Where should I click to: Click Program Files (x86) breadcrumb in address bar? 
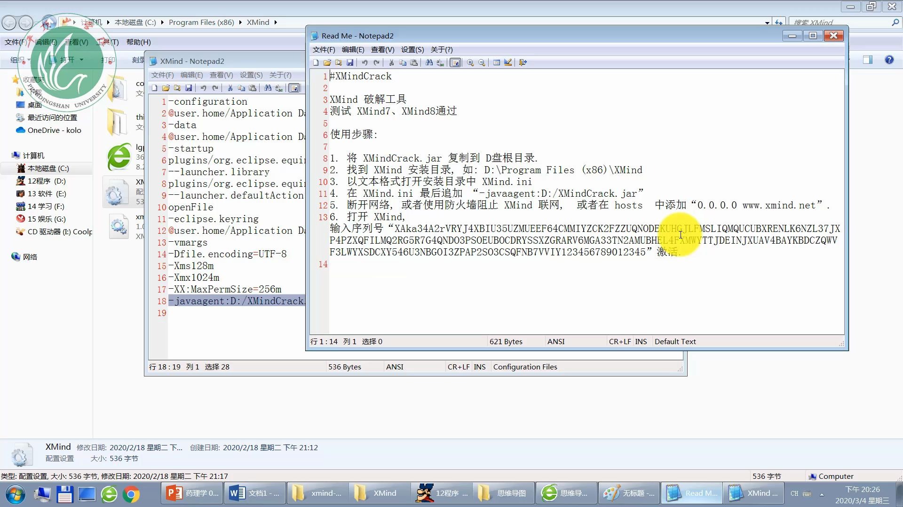pyautogui.click(x=201, y=22)
